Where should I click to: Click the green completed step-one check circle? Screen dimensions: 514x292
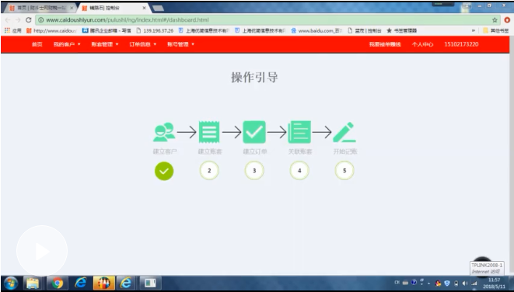(164, 171)
